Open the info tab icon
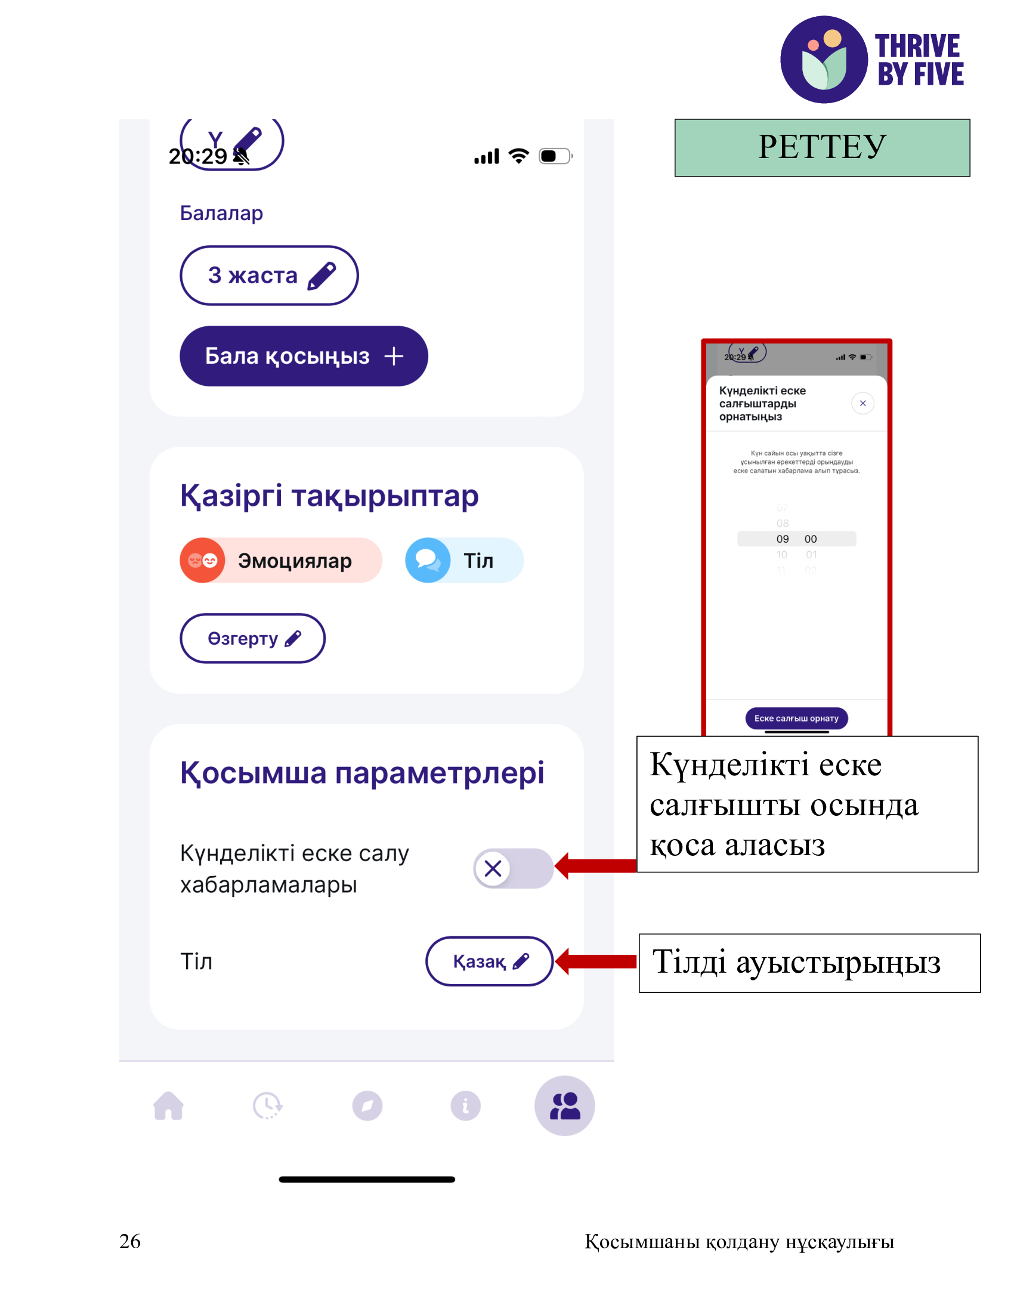 pos(466,1106)
